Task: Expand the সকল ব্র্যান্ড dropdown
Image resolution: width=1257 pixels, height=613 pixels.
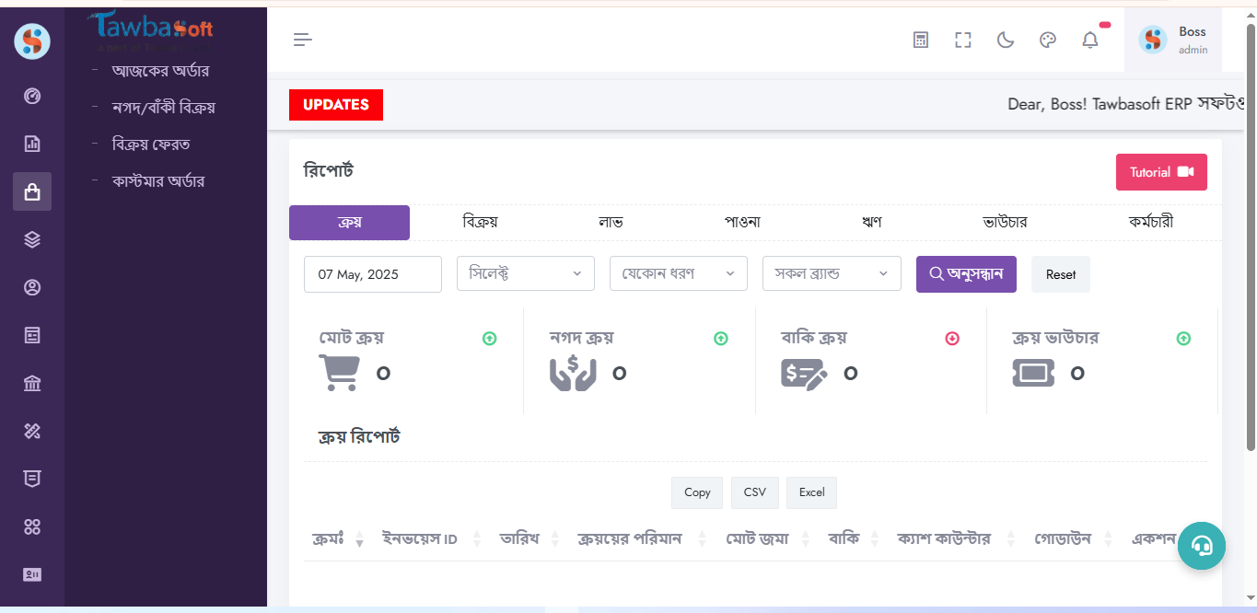Action: tap(831, 273)
